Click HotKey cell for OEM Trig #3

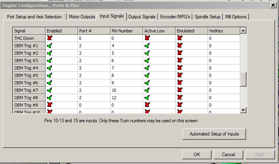point(224,61)
